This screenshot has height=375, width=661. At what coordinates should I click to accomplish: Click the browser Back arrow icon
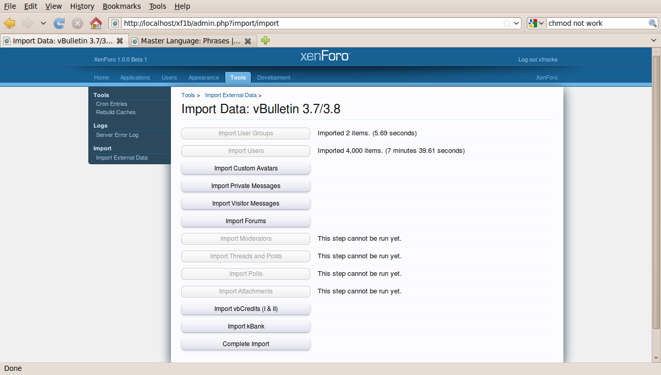click(x=9, y=23)
